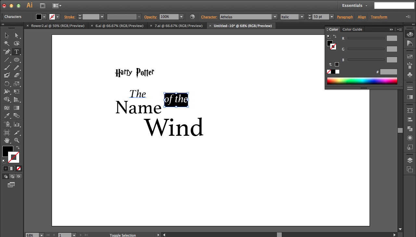Image resolution: width=416 pixels, height=237 pixels.
Task: Select the Symbol Sprayer tool
Action: click(x=7, y=124)
